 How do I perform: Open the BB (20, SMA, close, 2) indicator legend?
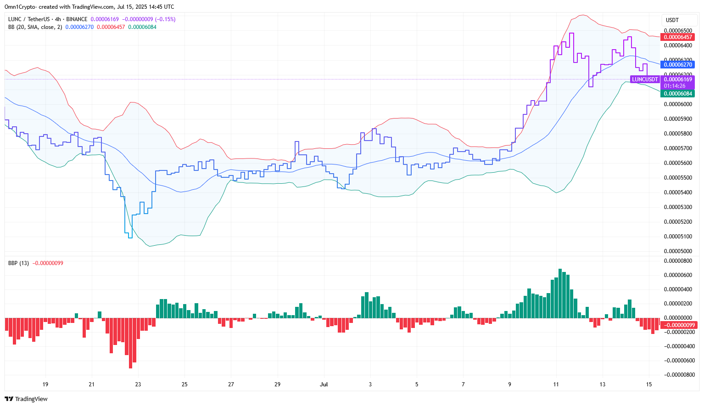tap(35, 27)
